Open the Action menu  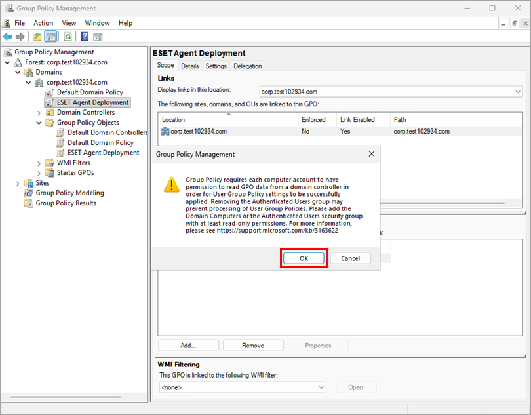pyautogui.click(x=43, y=23)
